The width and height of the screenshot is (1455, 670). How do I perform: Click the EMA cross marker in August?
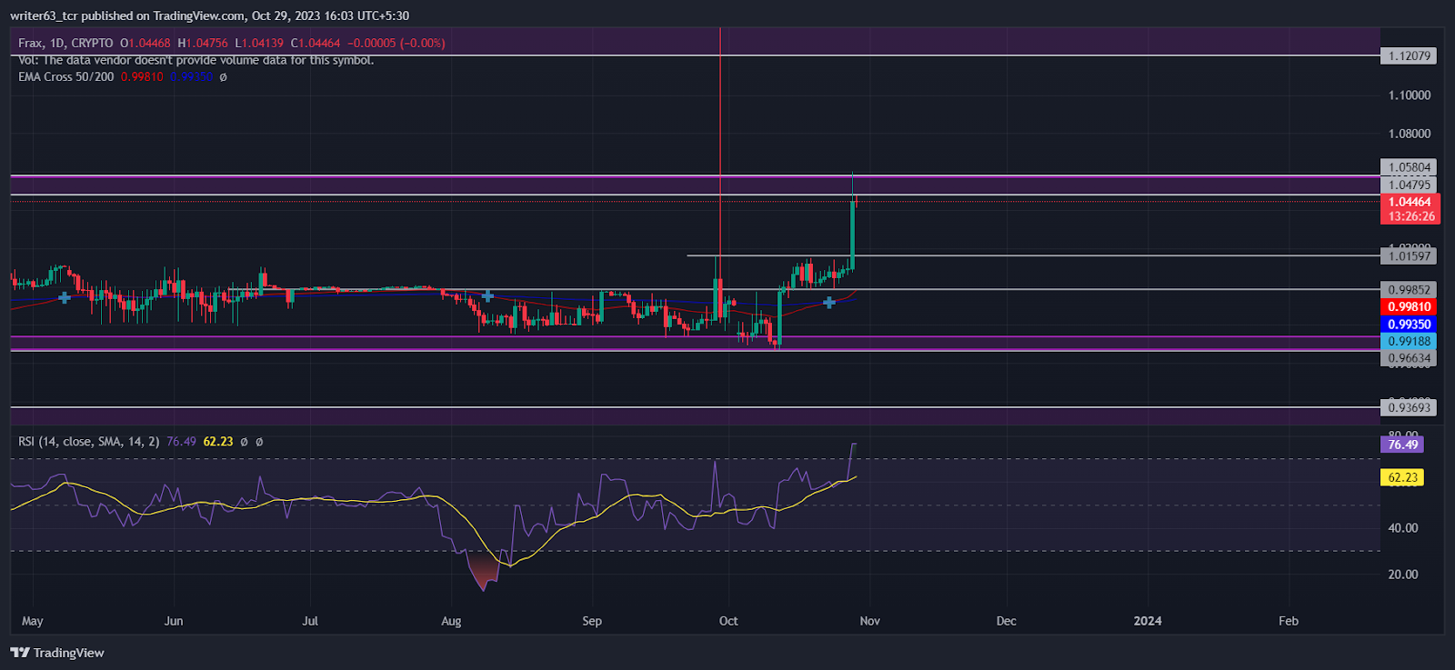pyautogui.click(x=487, y=296)
